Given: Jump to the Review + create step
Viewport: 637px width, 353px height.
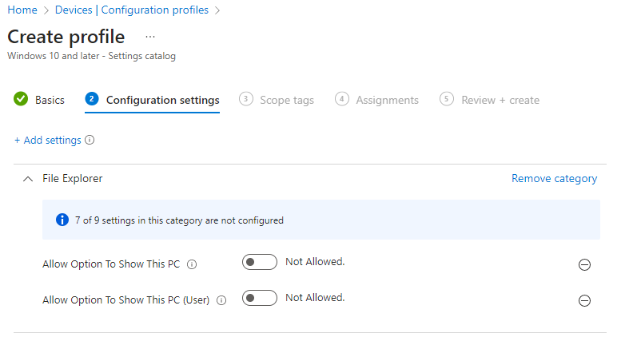Looking at the screenshot, I should pyautogui.click(x=500, y=100).
